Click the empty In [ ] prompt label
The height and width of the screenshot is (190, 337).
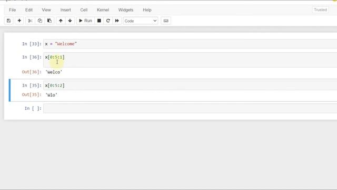pyautogui.click(x=33, y=108)
